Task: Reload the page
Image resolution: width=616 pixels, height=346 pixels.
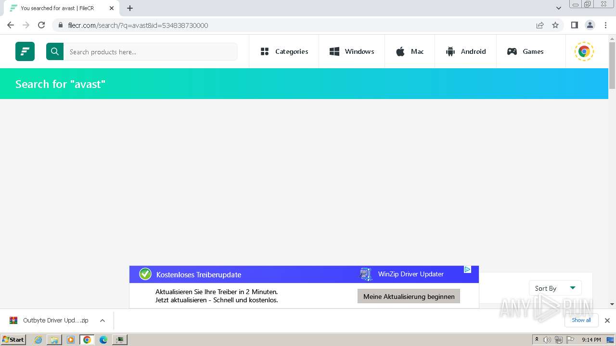Action: click(41, 25)
